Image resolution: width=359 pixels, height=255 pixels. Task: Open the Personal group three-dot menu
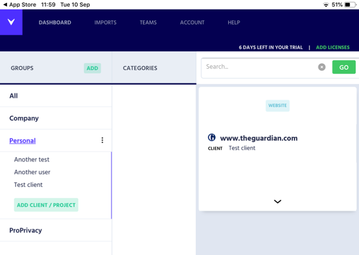[102, 140]
